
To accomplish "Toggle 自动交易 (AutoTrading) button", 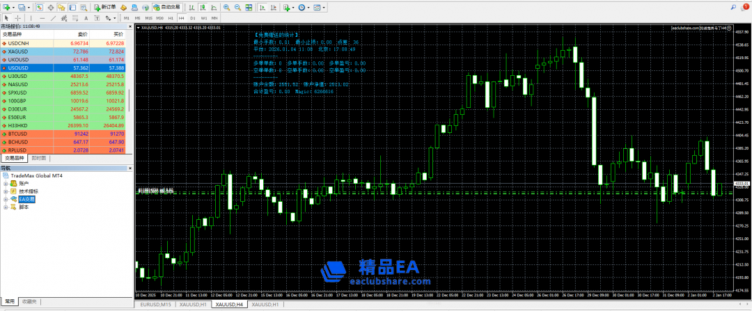I will coord(166,7).
